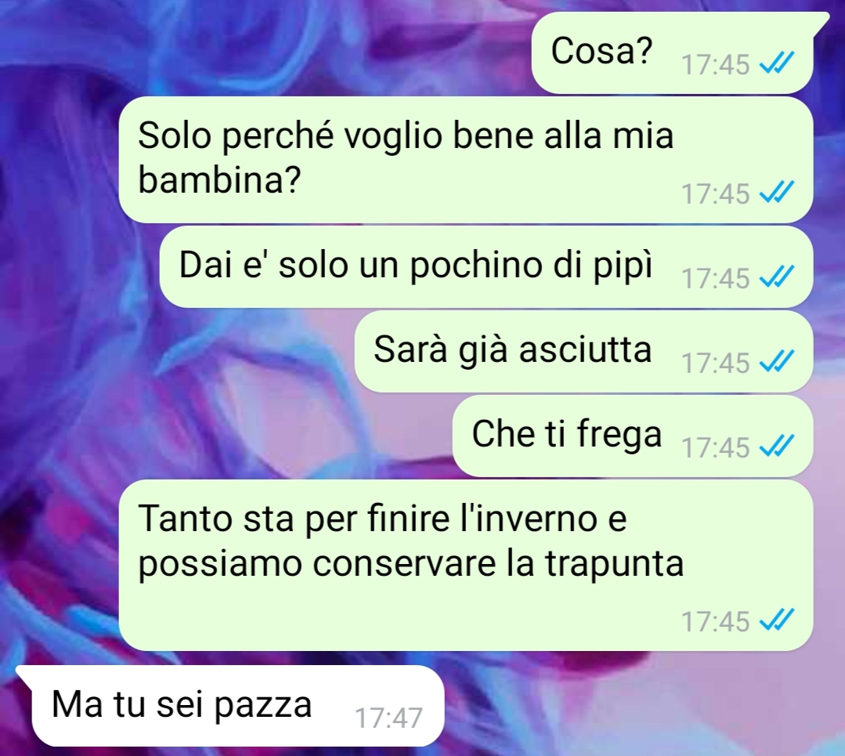Tap the 17:47 timestamp on received message
Screen dimensions: 845x756
[388, 718]
